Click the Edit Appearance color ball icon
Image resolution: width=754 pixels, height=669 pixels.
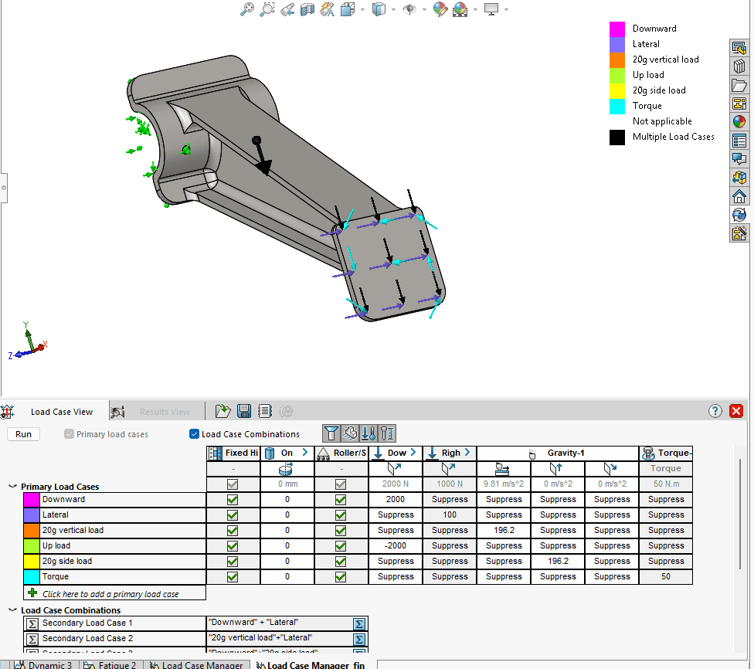coord(440,9)
